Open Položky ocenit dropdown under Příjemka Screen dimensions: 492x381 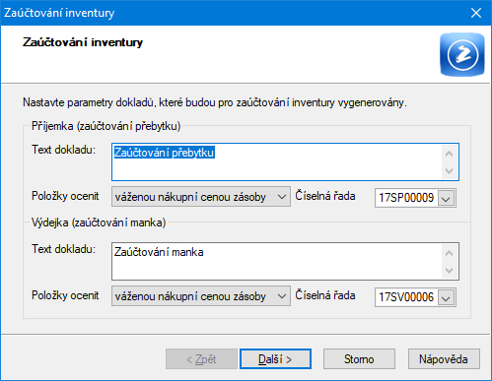201,197
